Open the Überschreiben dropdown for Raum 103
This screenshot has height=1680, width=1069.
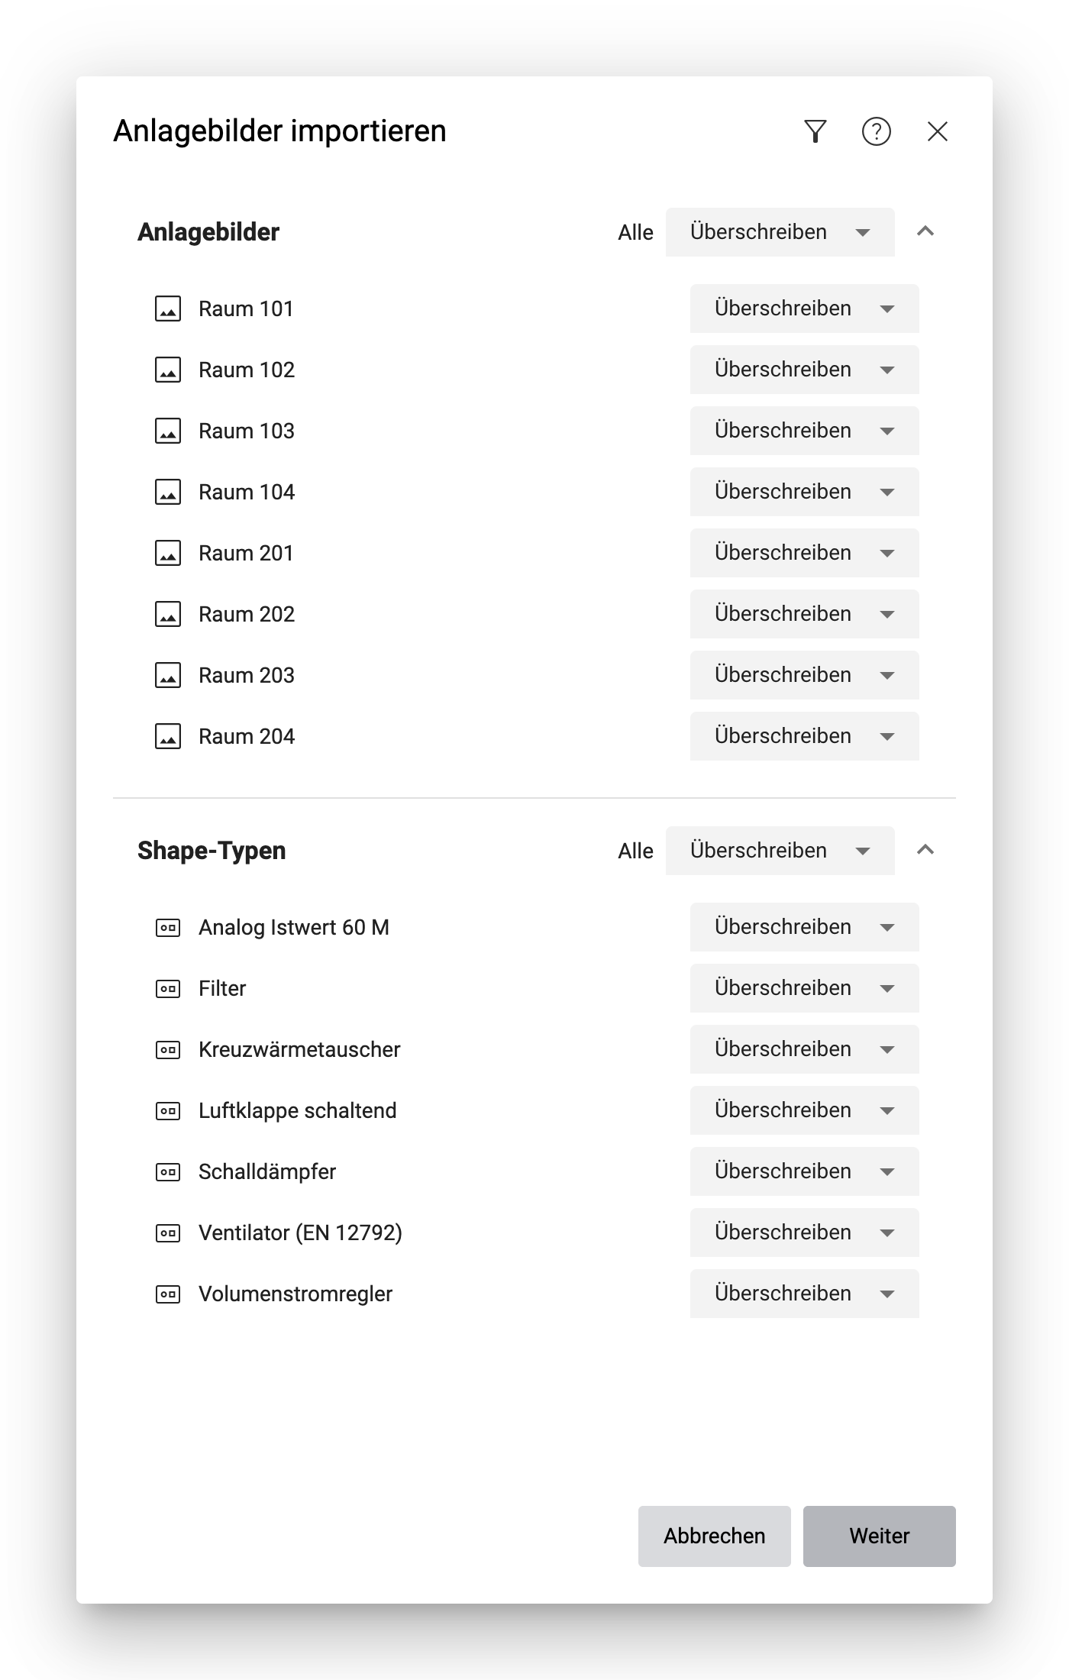[804, 431]
